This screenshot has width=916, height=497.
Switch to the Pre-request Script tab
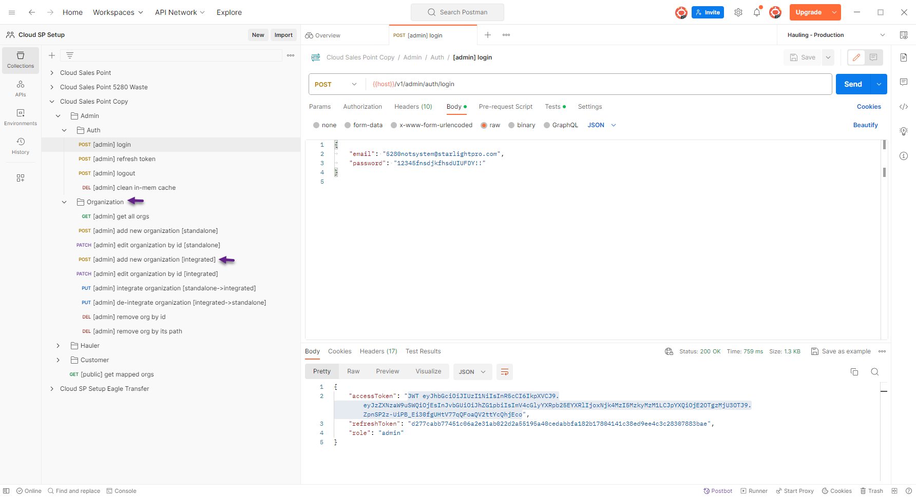[506, 107]
